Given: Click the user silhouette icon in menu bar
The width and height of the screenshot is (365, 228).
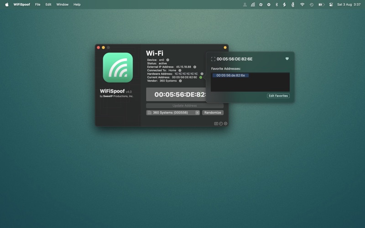Looking at the screenshot, I should point(245,5).
